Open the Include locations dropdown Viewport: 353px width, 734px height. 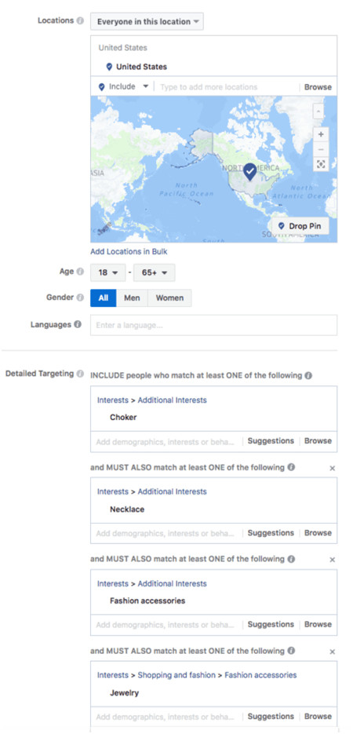point(123,86)
